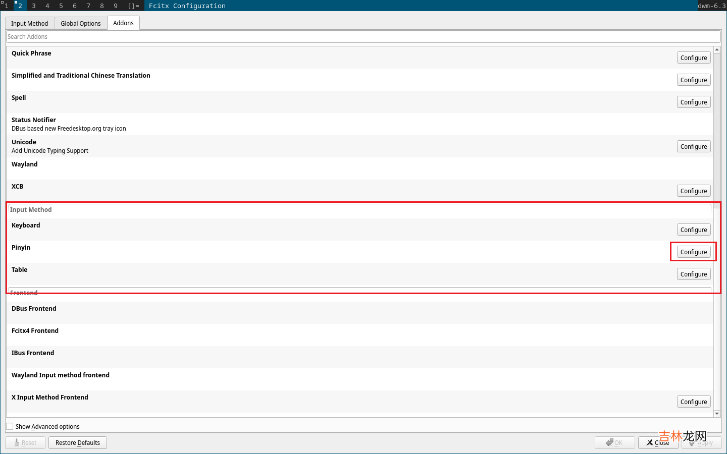Screen dimensions: 727x454
Task: Select the Keyboard row label
Action: [x=26, y=225]
